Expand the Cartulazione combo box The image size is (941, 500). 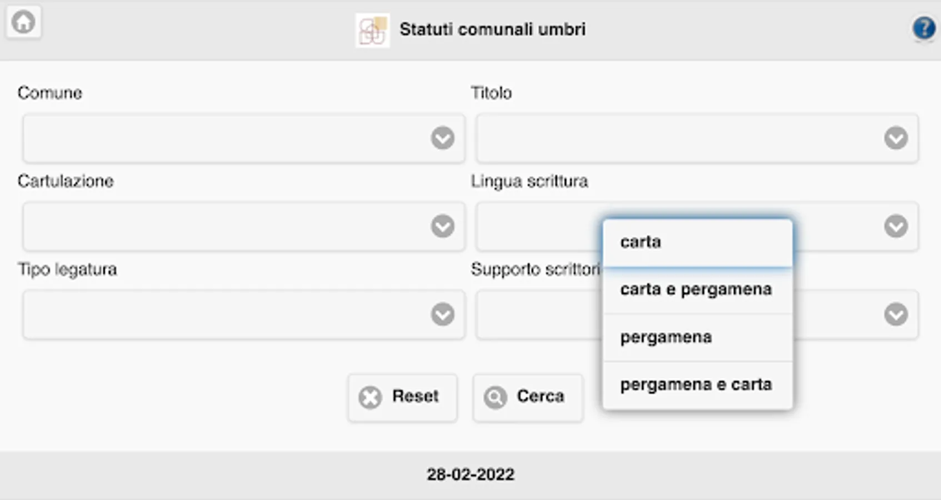pyautogui.click(x=243, y=227)
